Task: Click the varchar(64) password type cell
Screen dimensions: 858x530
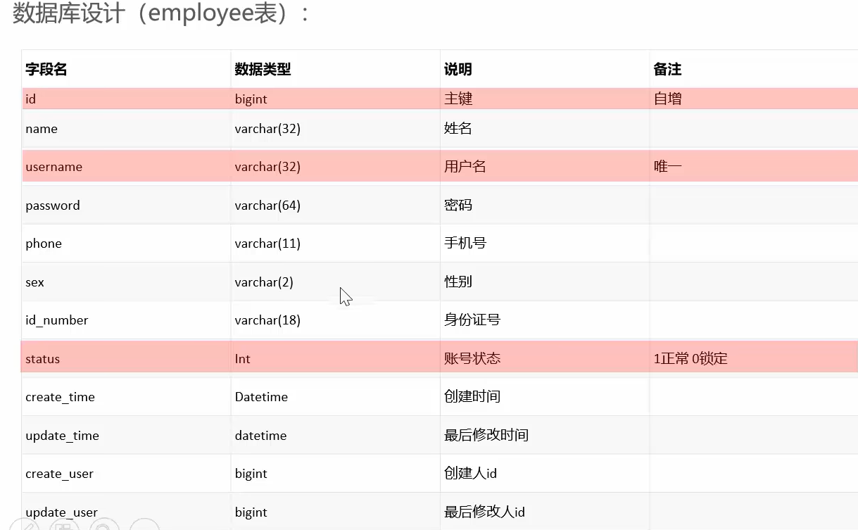Action: pos(267,206)
